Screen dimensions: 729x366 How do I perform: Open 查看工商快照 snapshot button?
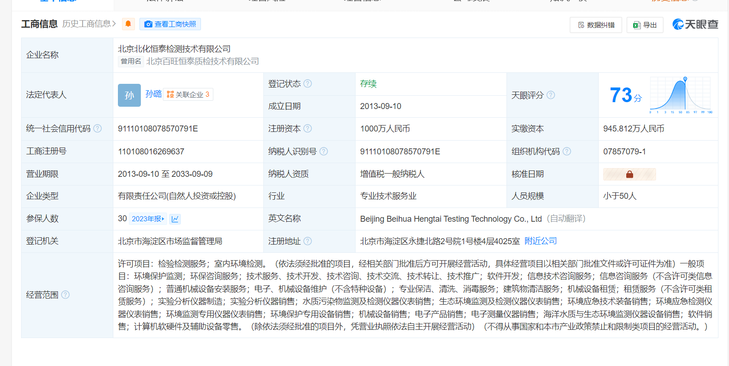[x=170, y=24]
